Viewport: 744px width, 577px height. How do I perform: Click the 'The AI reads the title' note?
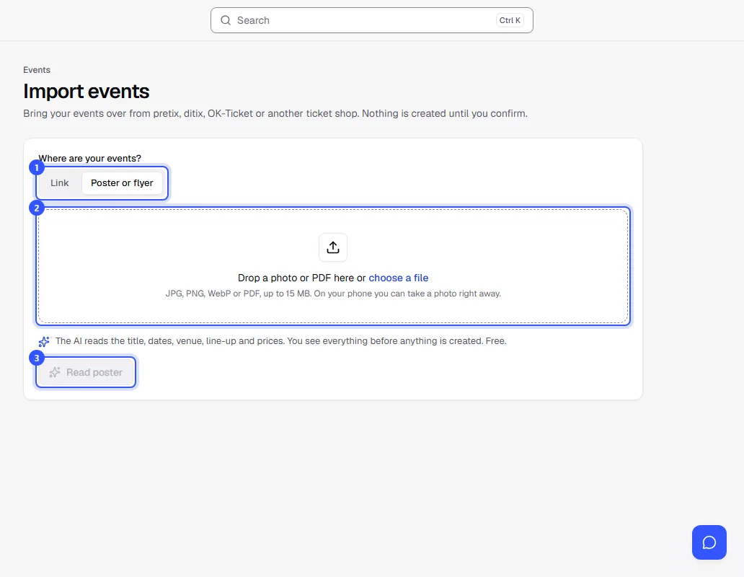281,341
